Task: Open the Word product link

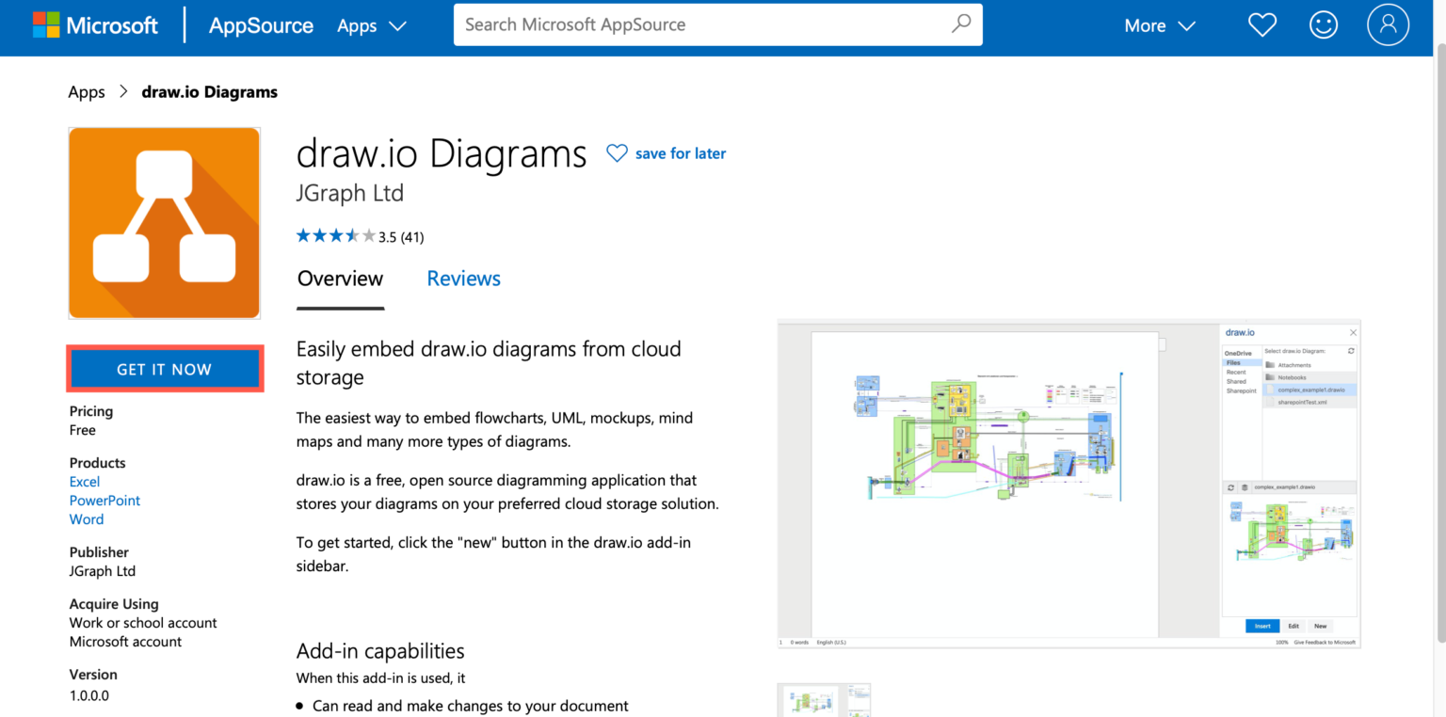Action: [87, 519]
